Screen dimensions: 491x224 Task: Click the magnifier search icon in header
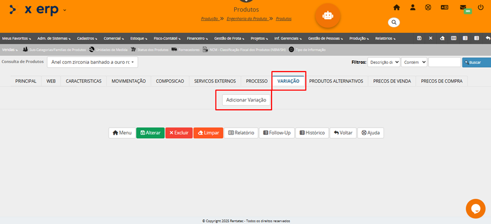(x=393, y=23)
